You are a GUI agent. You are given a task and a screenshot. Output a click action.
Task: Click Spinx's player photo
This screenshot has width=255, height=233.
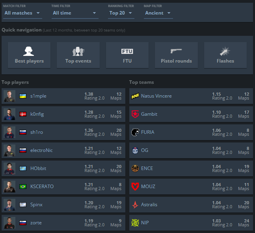tap(9, 205)
